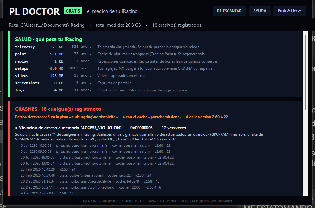
Task: Click the 581 MB paint size
Action: tap(57, 54)
